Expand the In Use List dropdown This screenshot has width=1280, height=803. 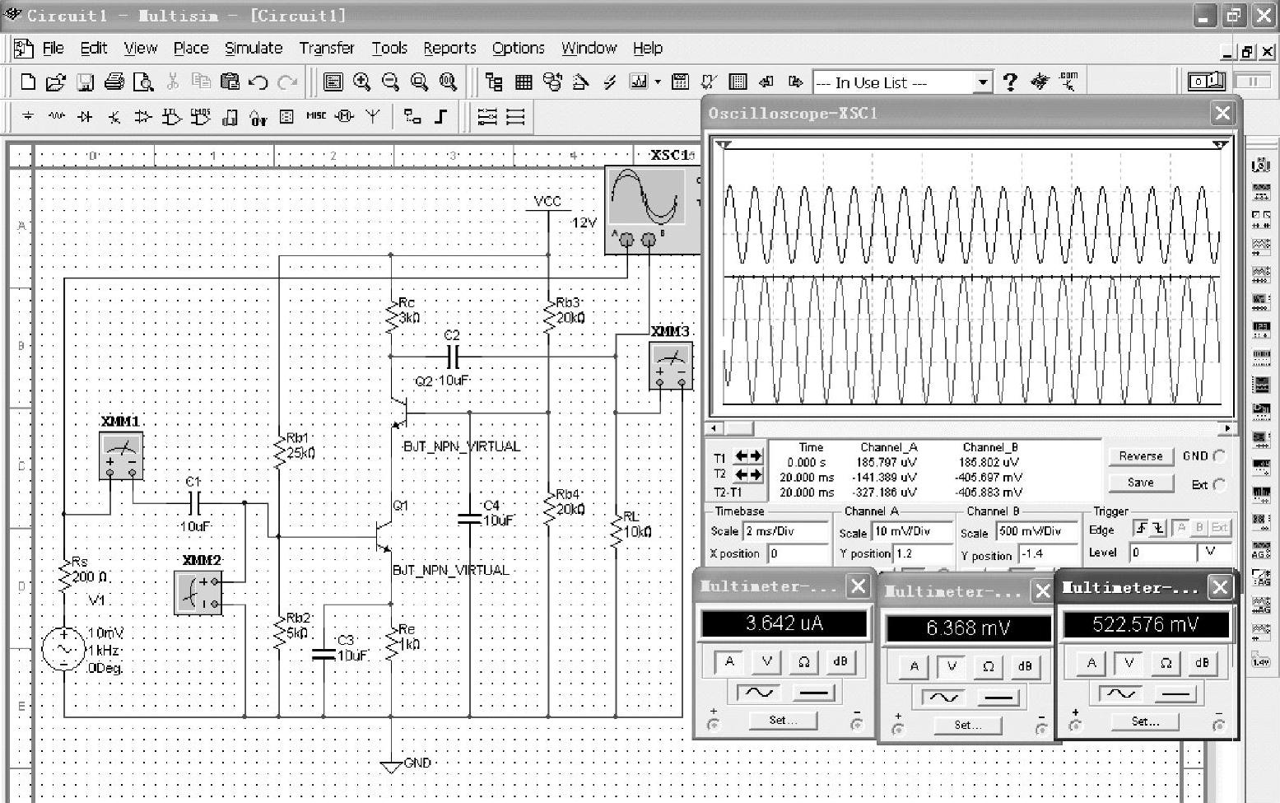point(982,82)
